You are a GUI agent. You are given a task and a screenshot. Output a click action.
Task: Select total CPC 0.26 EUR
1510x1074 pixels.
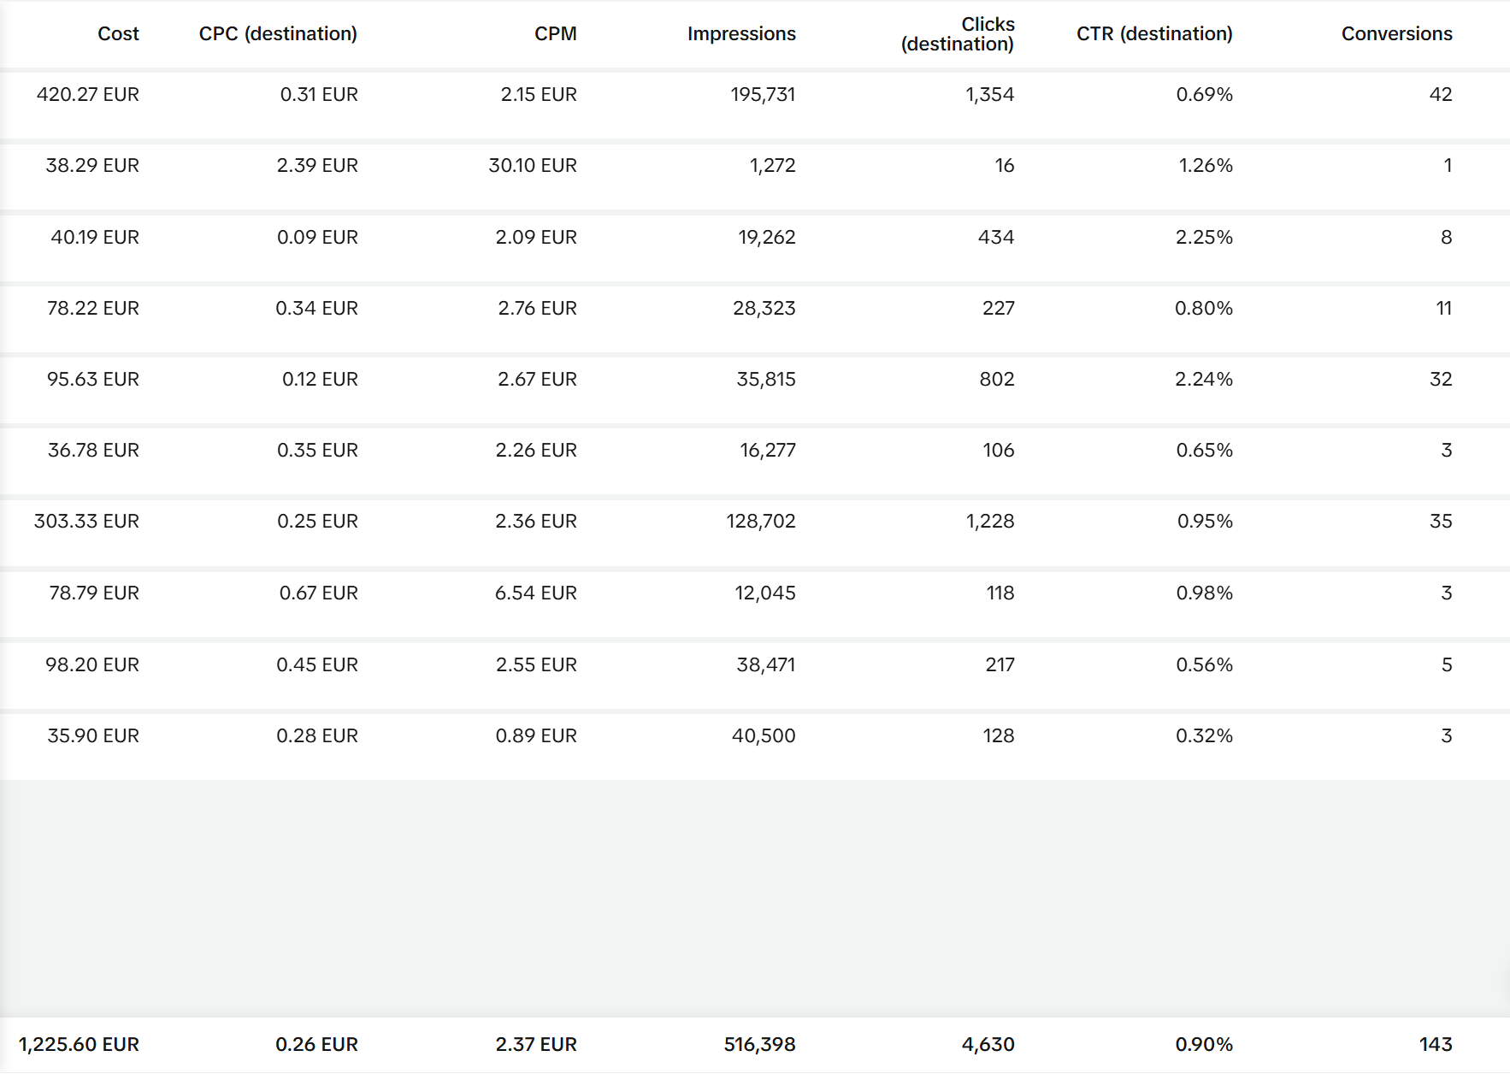point(316,1045)
